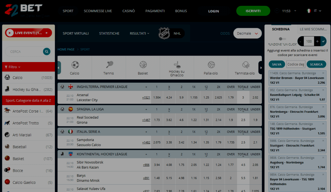
Task: Open the Sport menu
Action: (x=68, y=11)
